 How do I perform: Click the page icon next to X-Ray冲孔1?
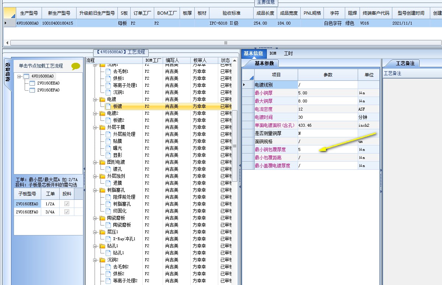[x=108, y=239]
